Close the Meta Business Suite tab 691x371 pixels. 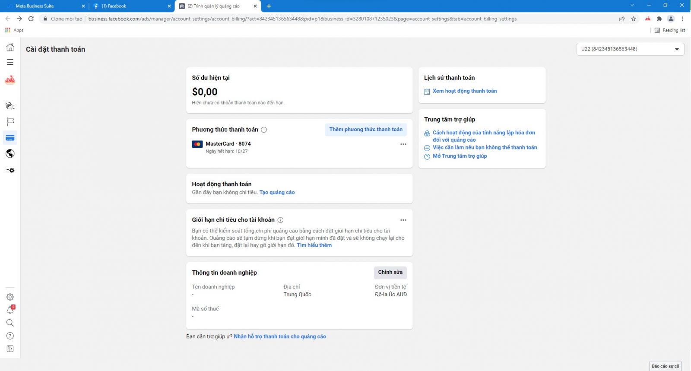[x=83, y=6]
